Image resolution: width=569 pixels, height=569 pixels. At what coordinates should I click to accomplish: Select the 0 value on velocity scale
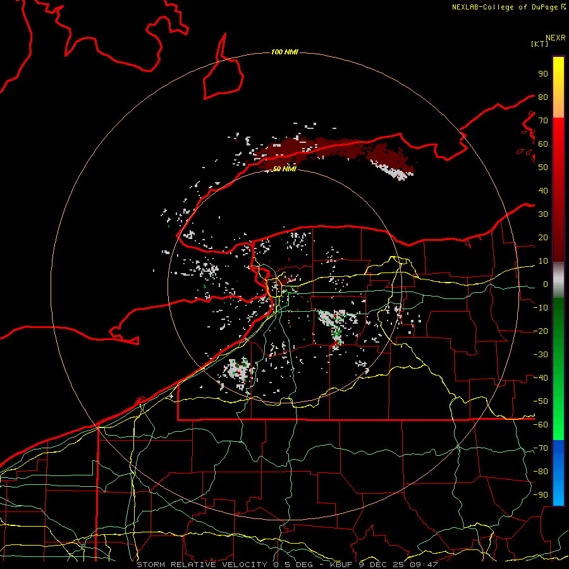click(546, 284)
